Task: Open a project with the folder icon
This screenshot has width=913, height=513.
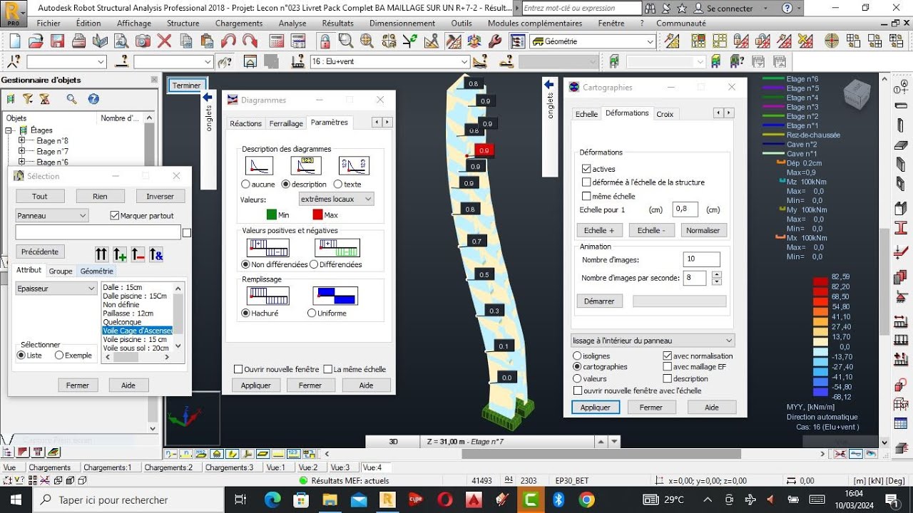Action: pos(36,41)
